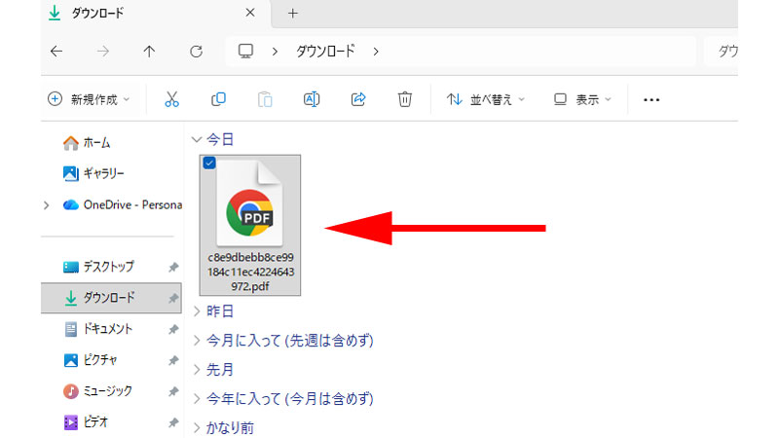This screenshot has height=438, width=779.
Task: Go forward with the right arrow
Action: point(103,52)
